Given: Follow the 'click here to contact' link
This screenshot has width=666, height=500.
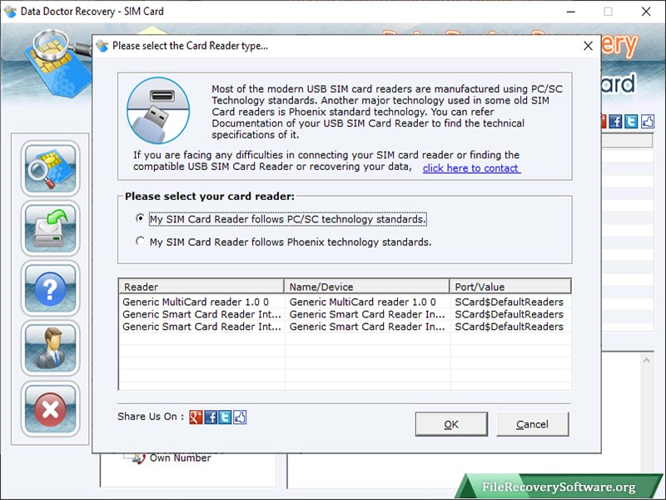Looking at the screenshot, I should point(471,168).
